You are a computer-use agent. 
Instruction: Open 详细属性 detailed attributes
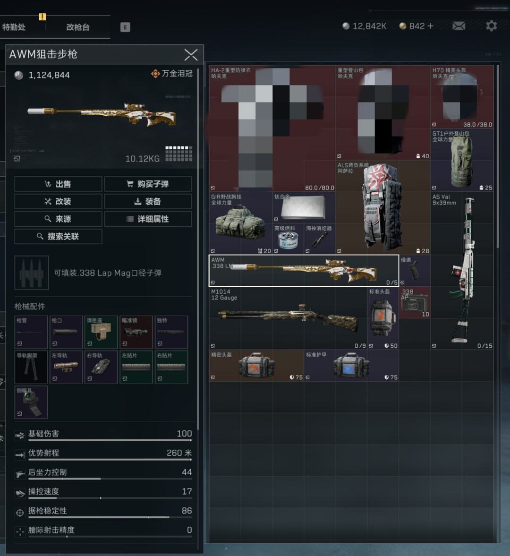[x=148, y=219]
